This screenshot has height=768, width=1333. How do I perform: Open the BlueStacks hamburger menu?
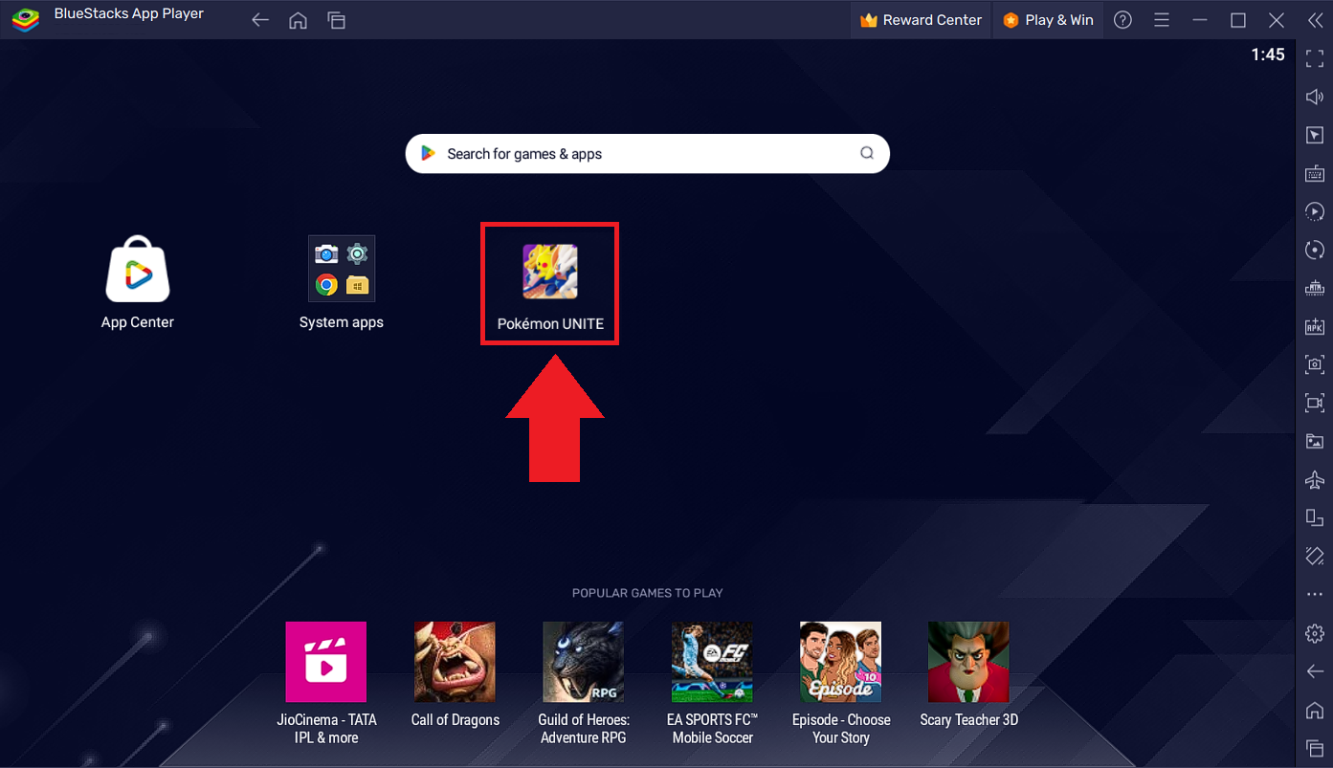coord(1160,19)
